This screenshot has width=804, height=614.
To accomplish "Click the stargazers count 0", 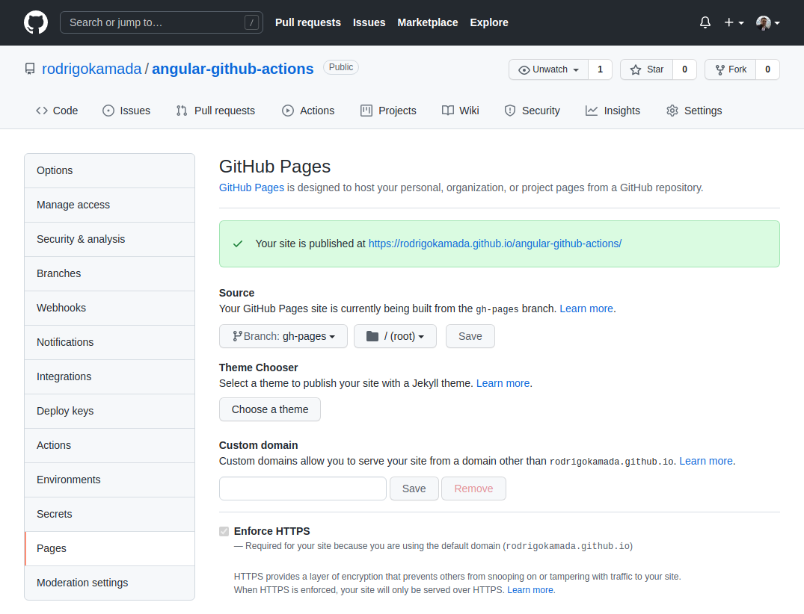I will pyautogui.click(x=684, y=69).
